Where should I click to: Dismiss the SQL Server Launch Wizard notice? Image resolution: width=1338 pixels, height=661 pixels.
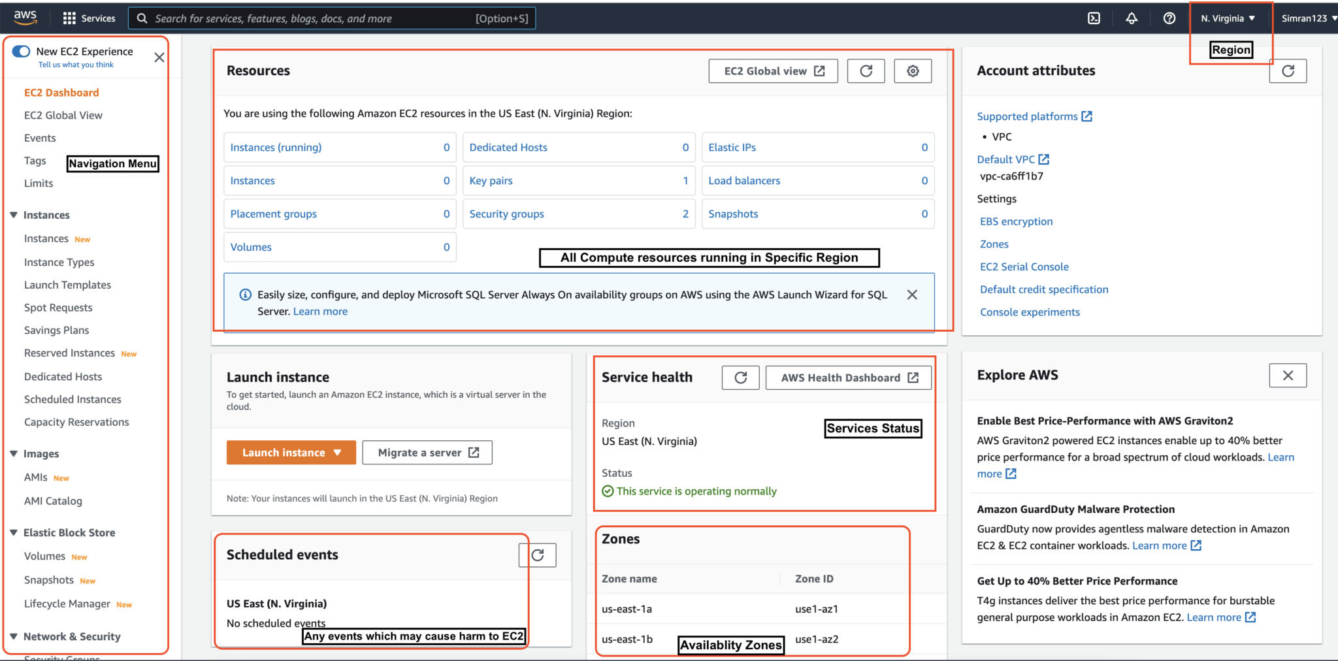(912, 295)
